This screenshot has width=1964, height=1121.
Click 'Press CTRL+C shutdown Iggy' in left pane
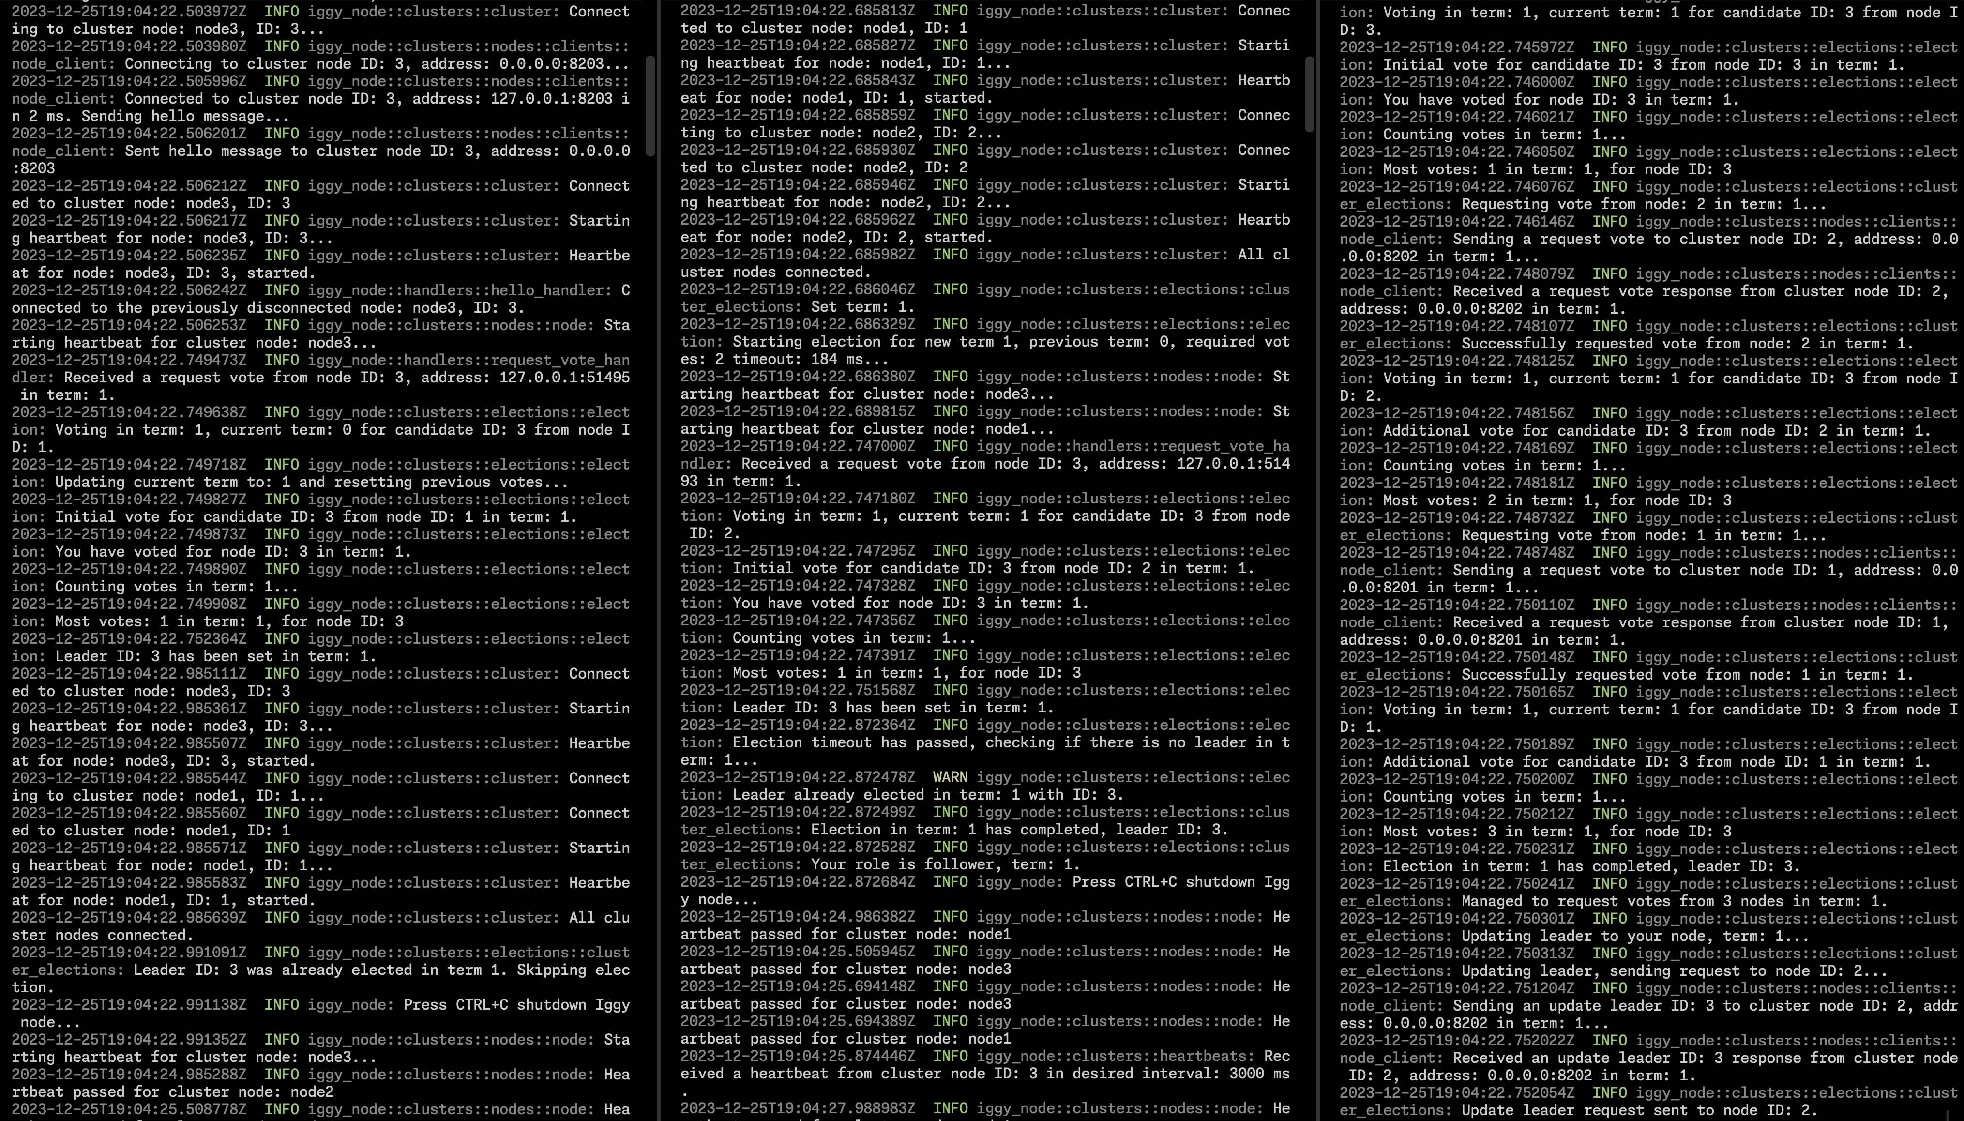pyautogui.click(x=515, y=1005)
